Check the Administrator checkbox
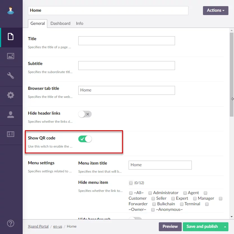The image size is (234, 234). click(x=150, y=193)
